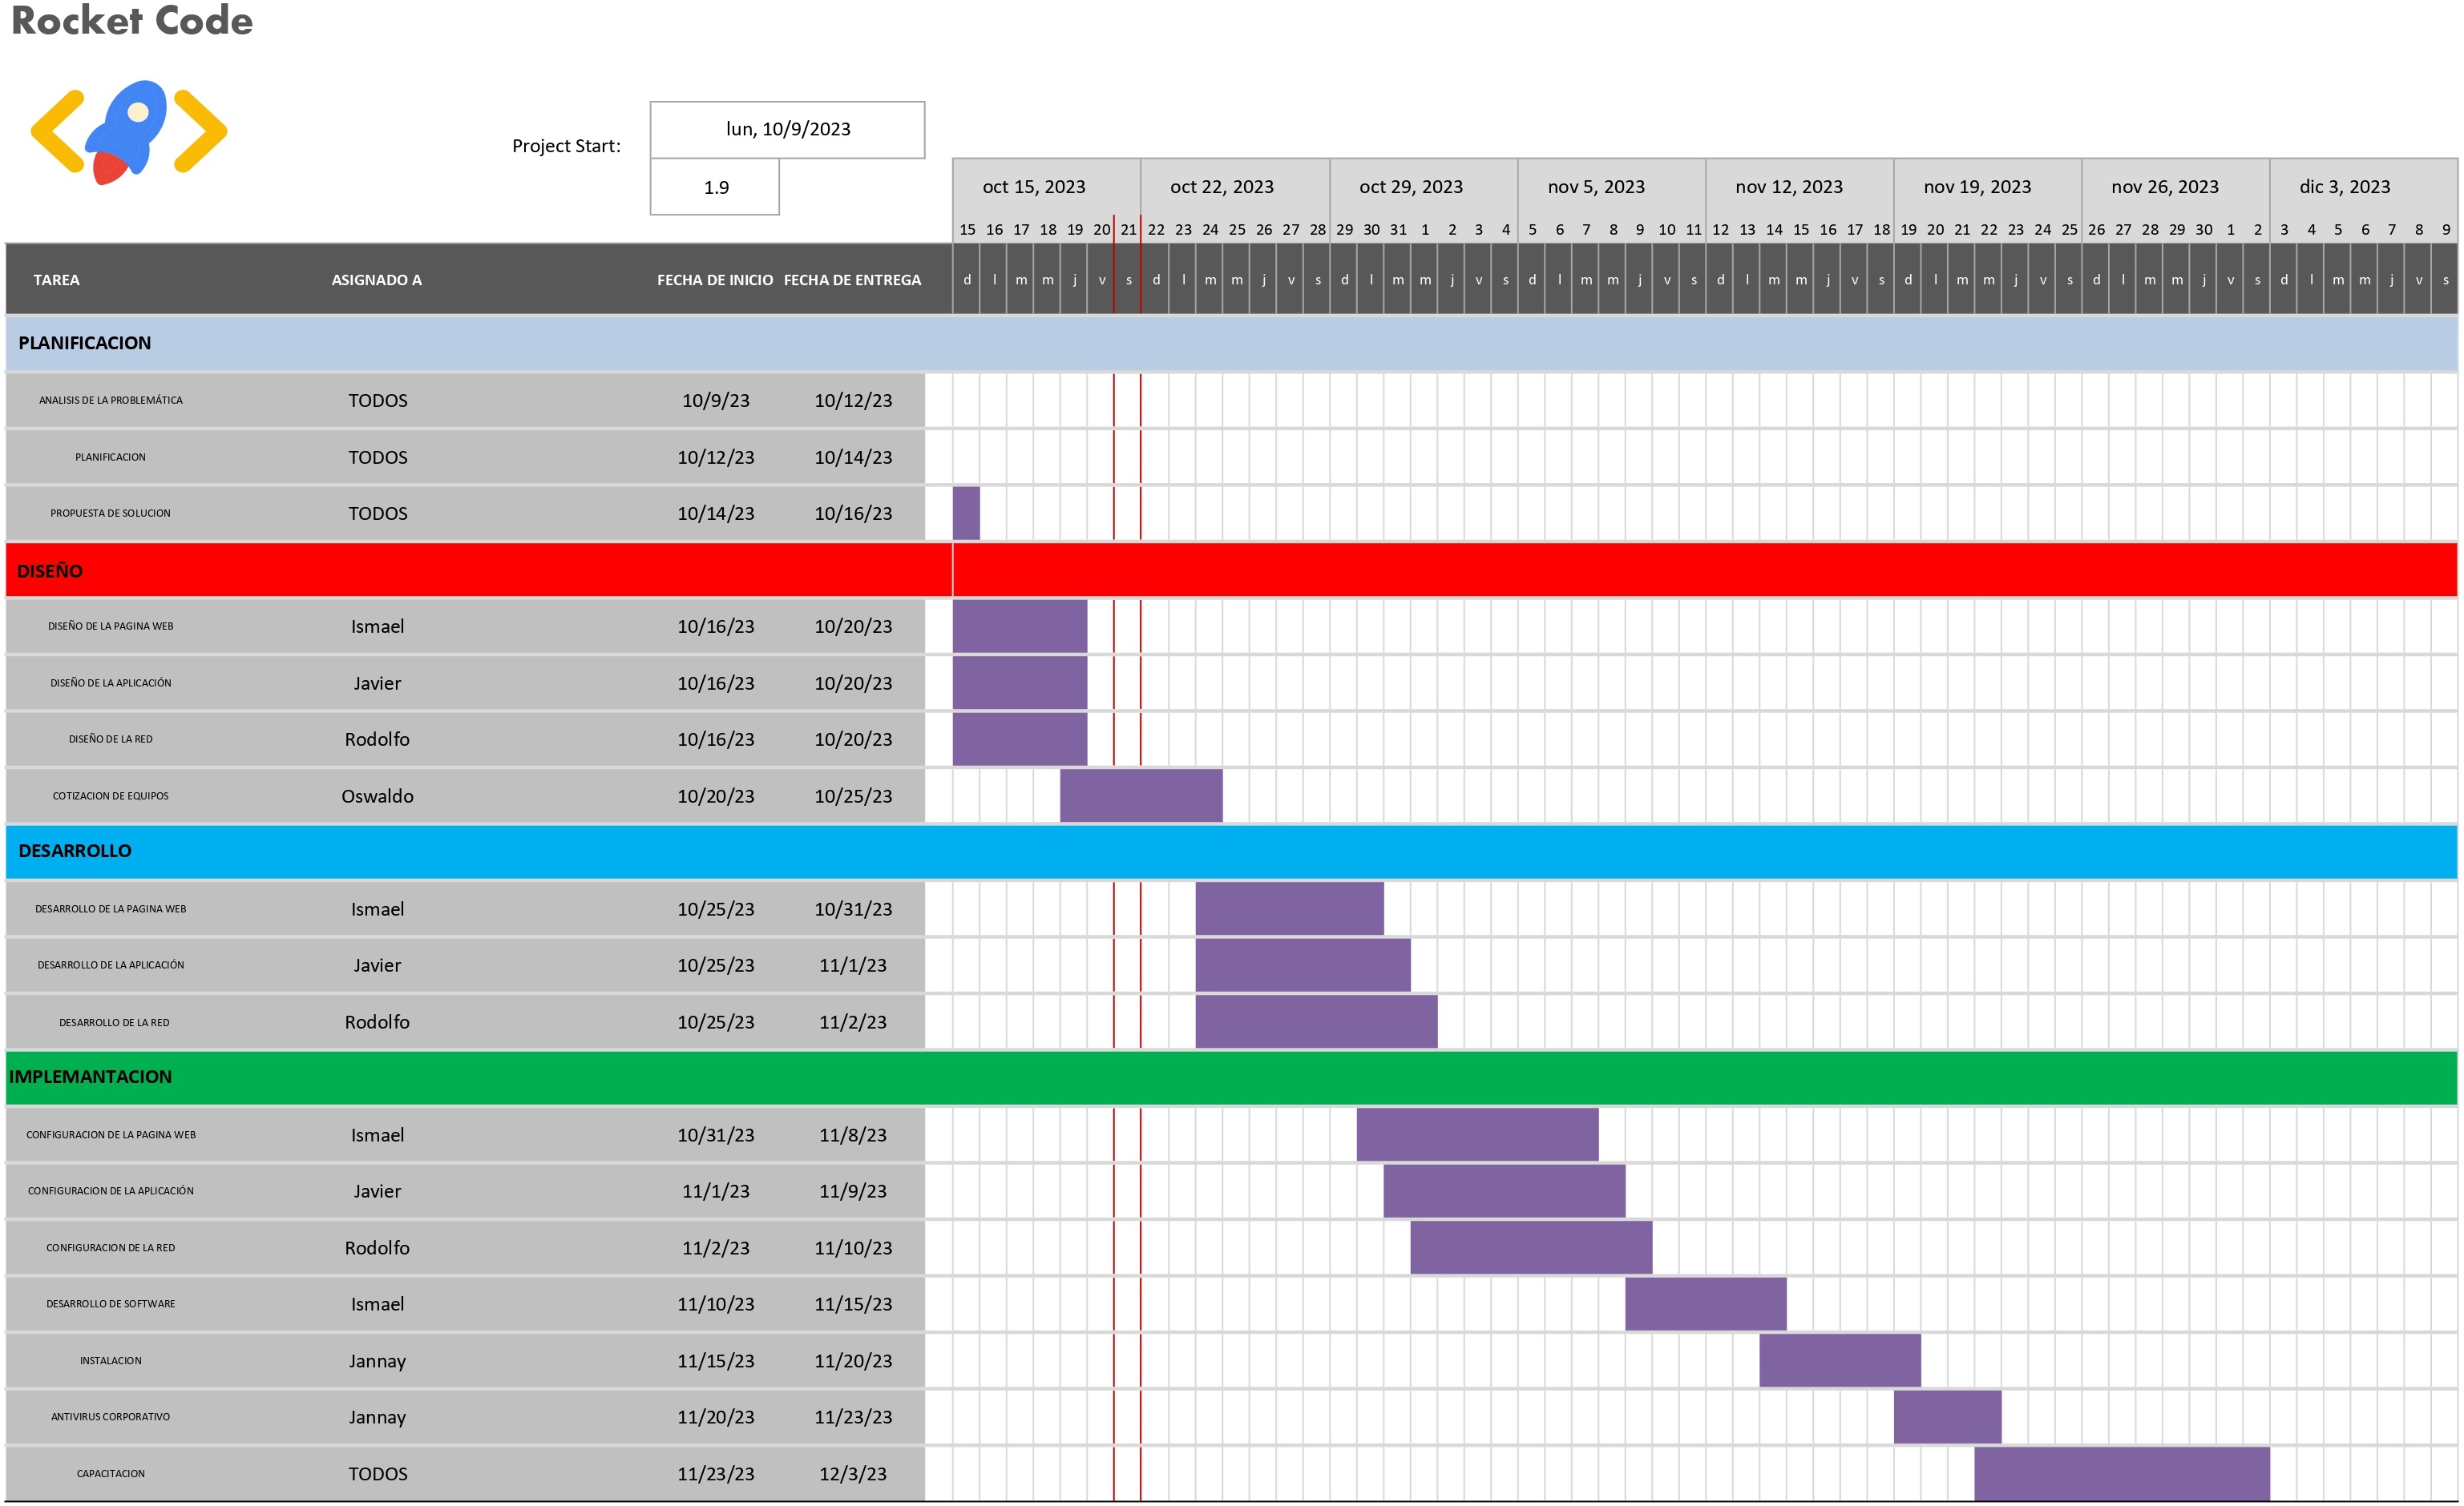Click the nov 19, 2023 week header
2464x1506 pixels.
pos(1987,187)
